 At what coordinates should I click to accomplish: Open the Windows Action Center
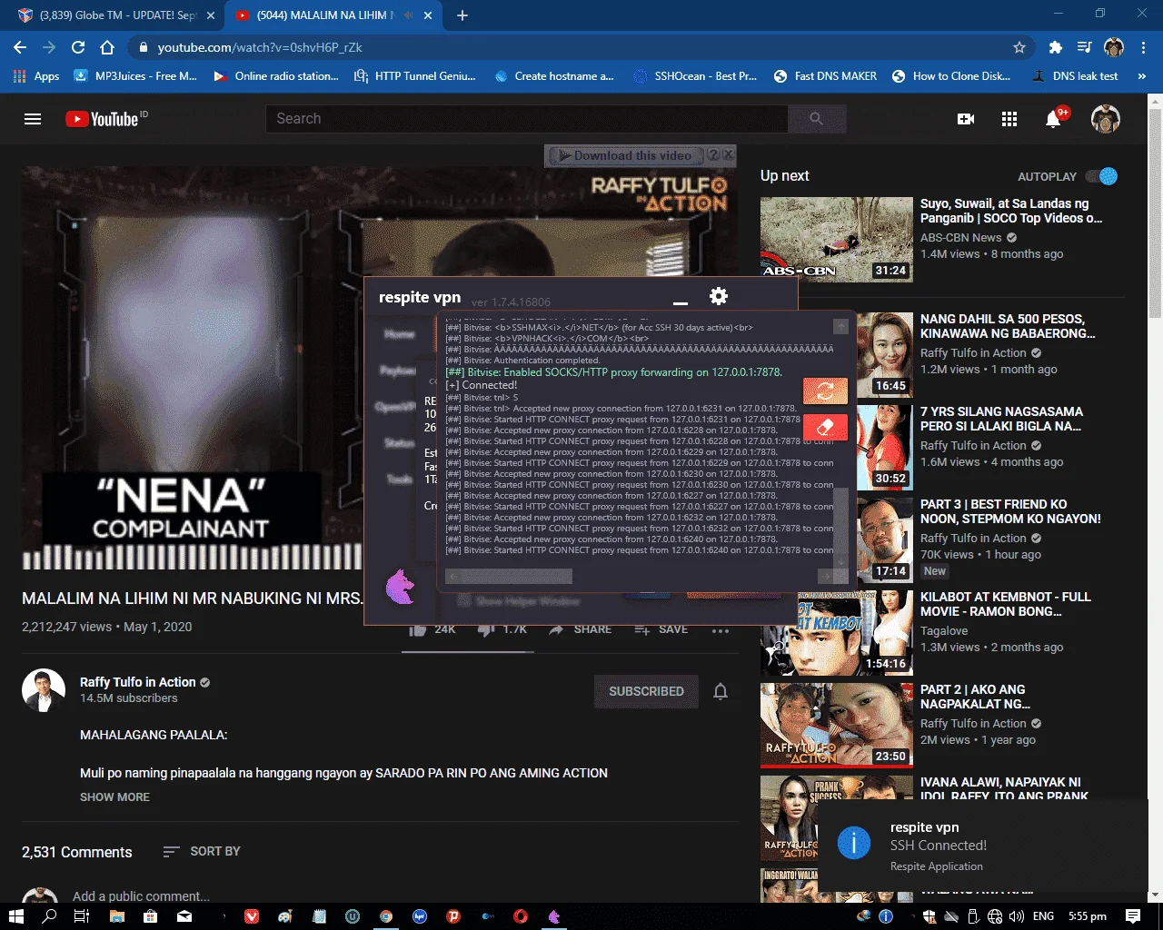point(1133,916)
